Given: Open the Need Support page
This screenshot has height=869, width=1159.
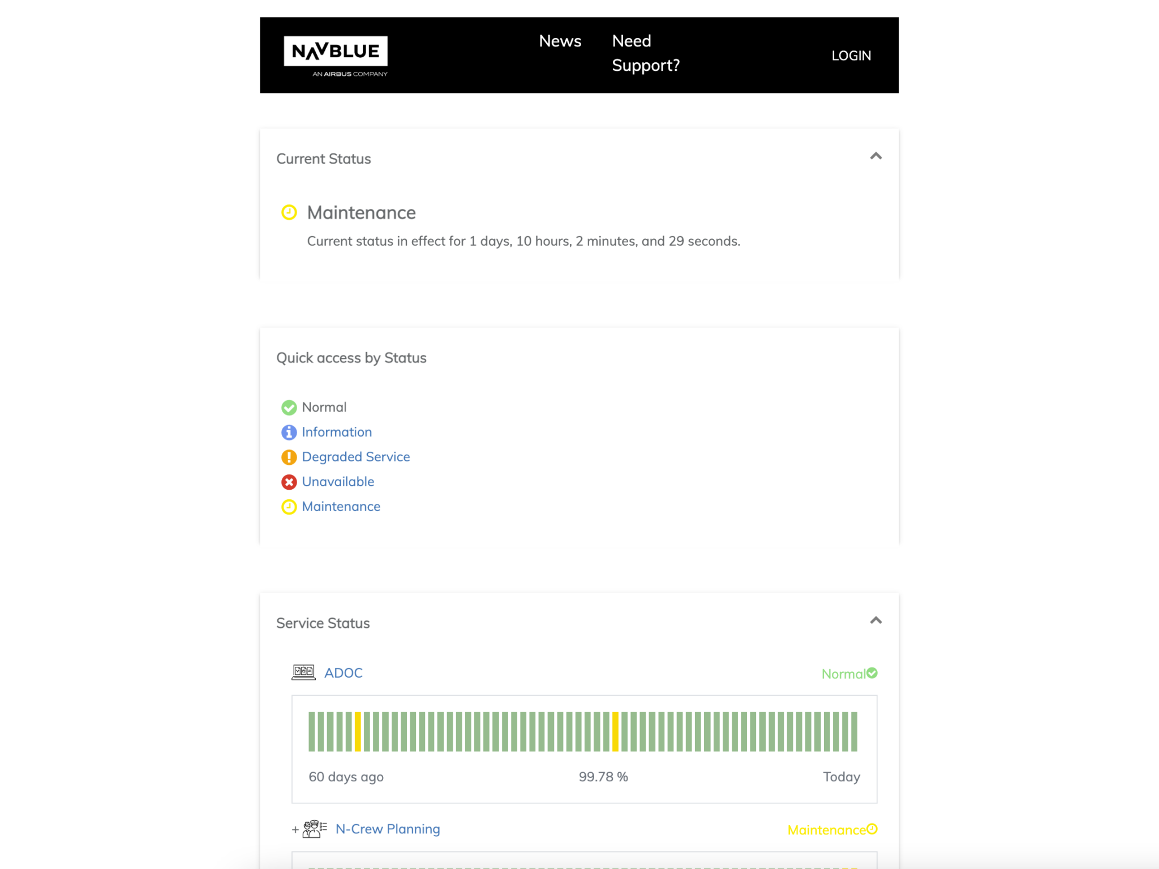Looking at the screenshot, I should 645,53.
